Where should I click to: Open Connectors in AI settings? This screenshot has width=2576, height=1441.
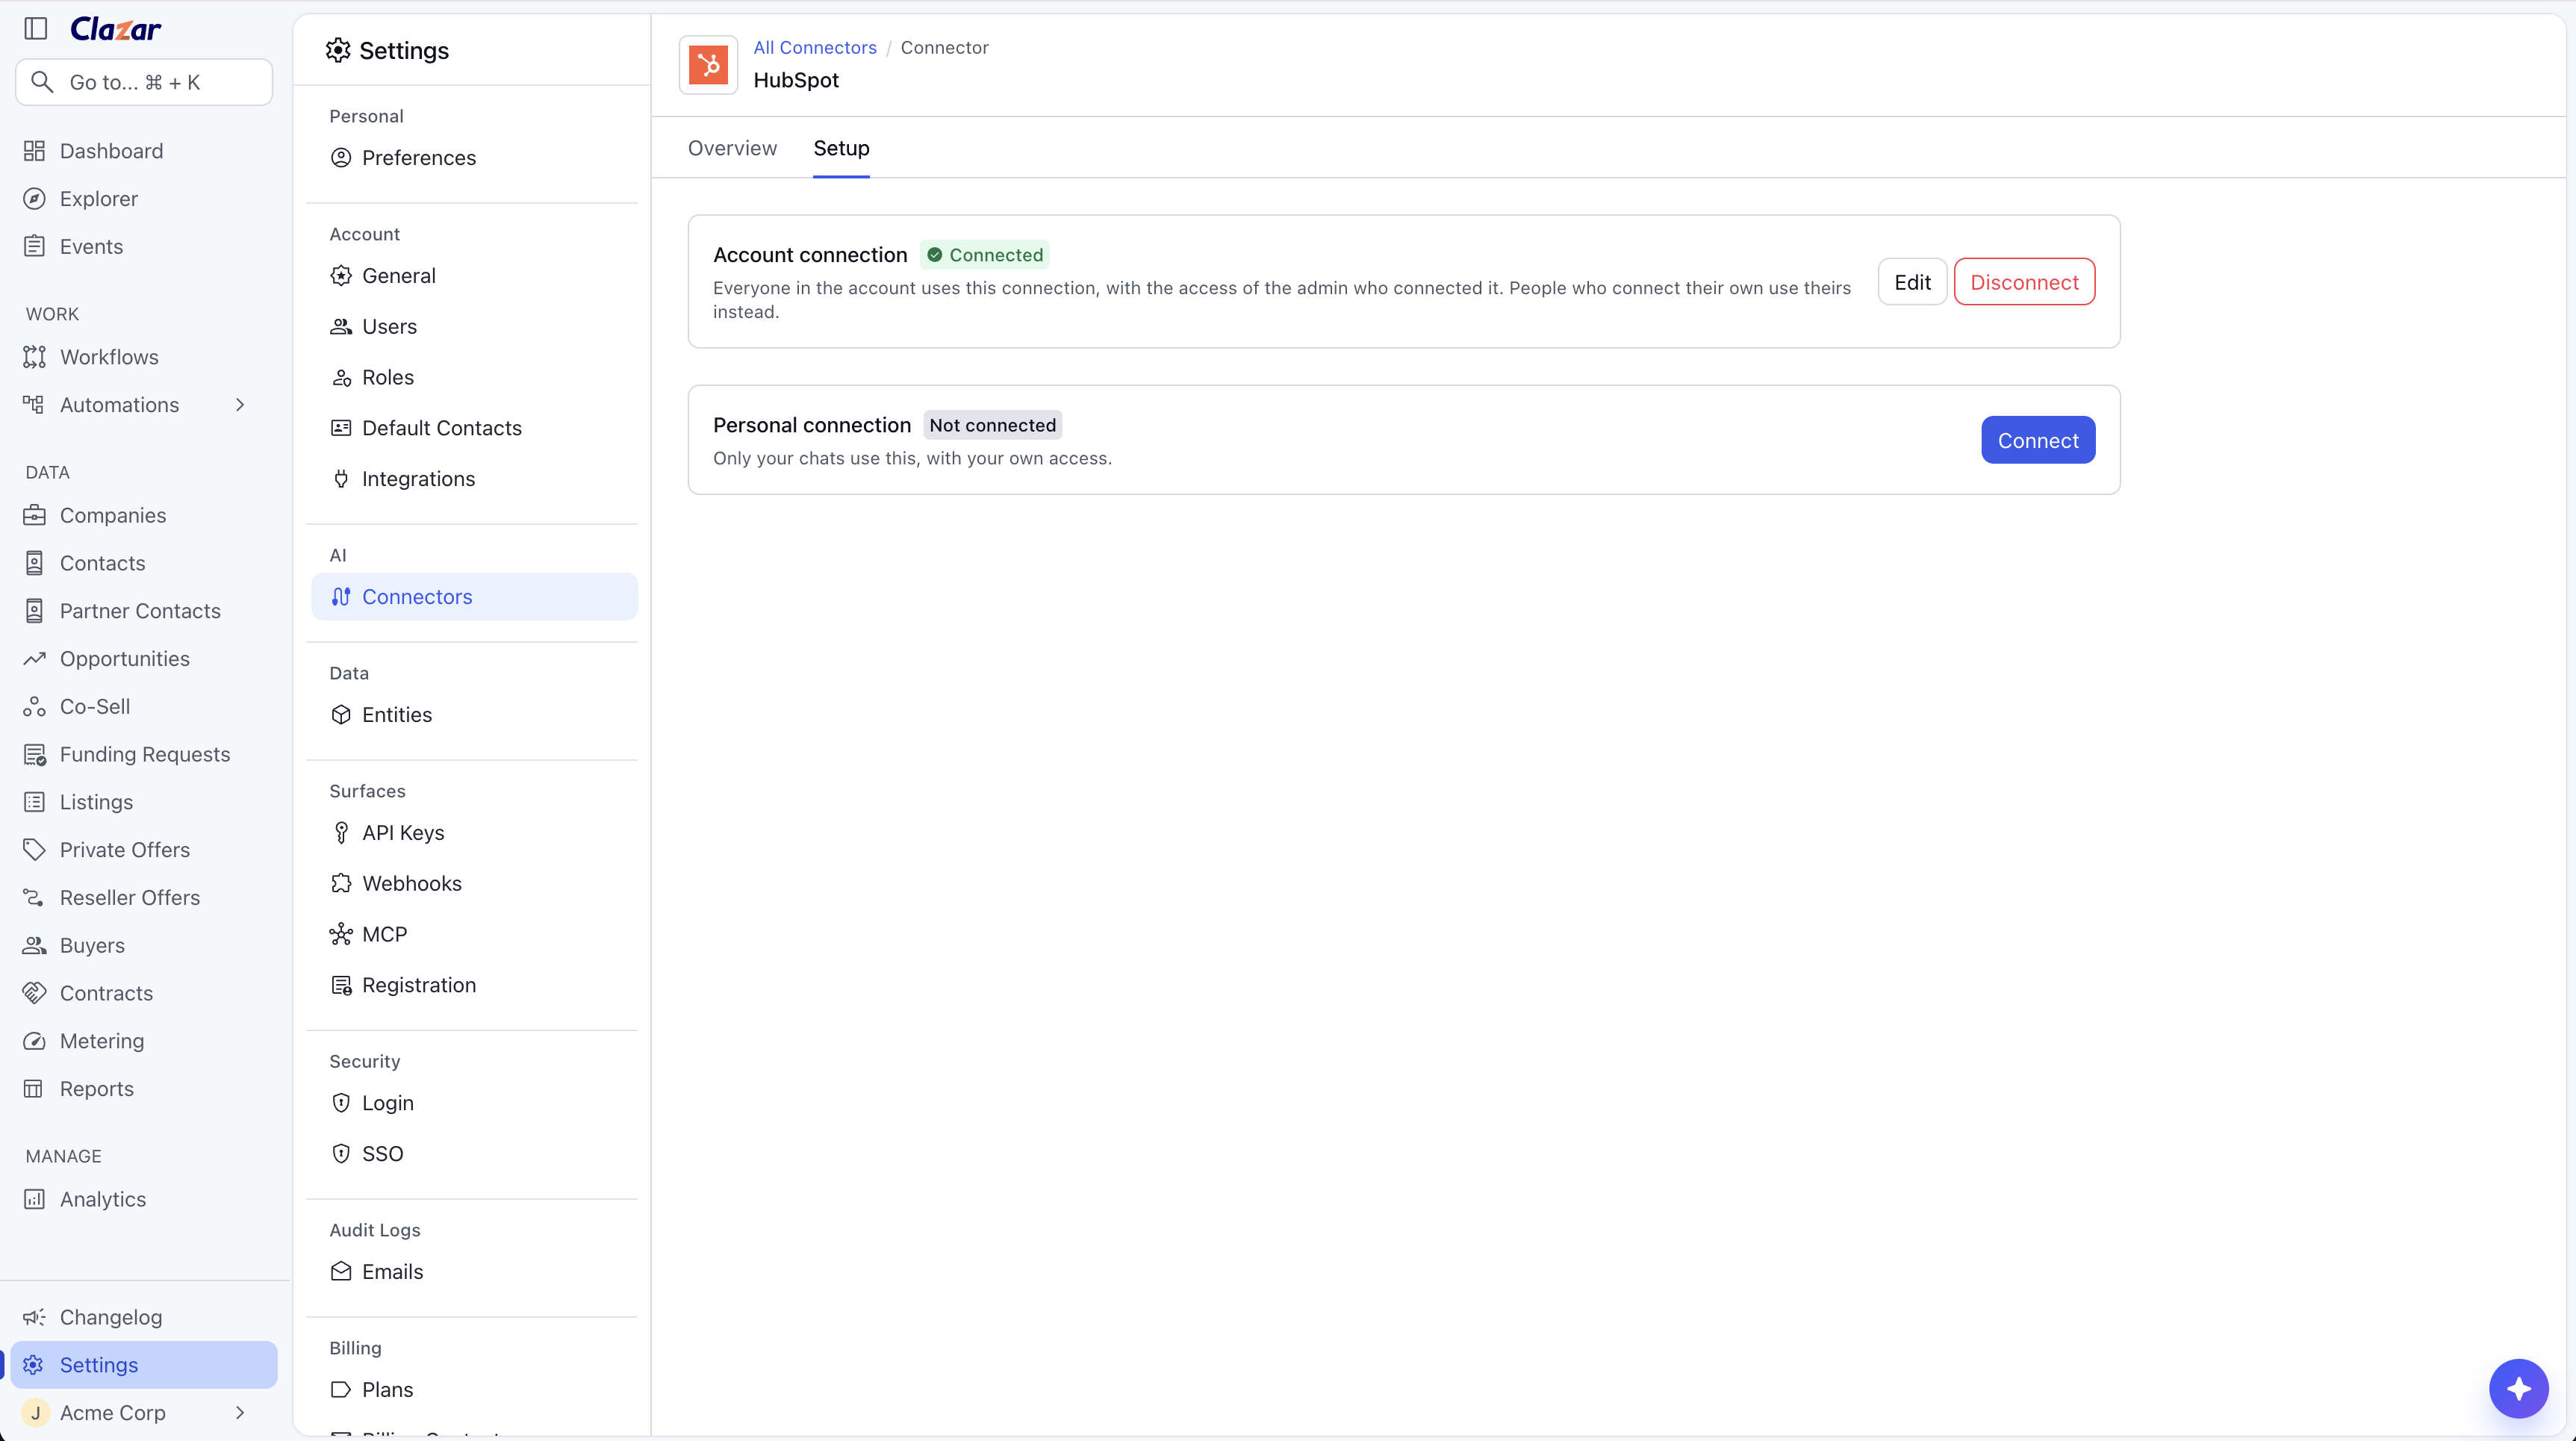pyautogui.click(x=475, y=596)
